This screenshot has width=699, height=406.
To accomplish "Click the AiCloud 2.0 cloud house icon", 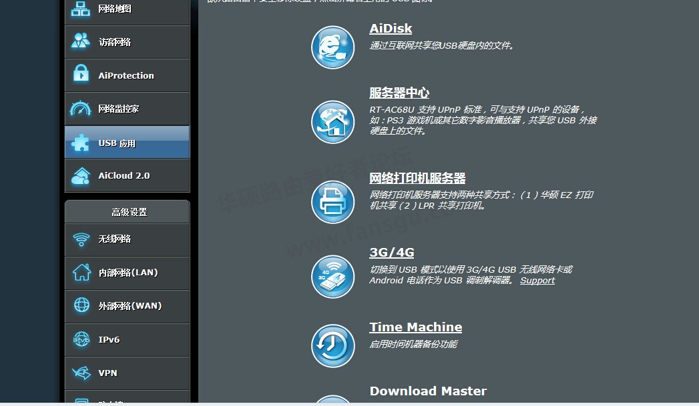I will tap(81, 176).
